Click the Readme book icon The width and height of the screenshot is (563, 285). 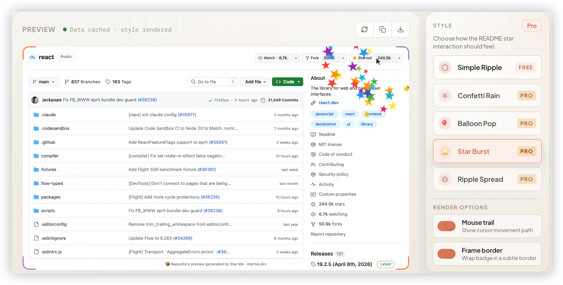pyautogui.click(x=313, y=134)
